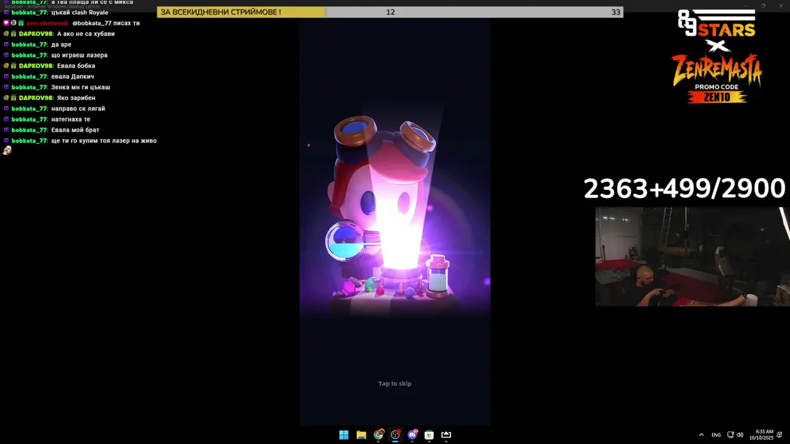
Task: Open the volume tray icon
Action: point(740,435)
